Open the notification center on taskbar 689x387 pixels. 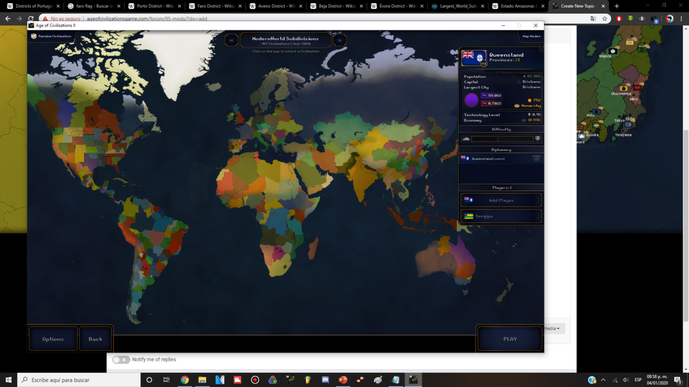click(678, 380)
